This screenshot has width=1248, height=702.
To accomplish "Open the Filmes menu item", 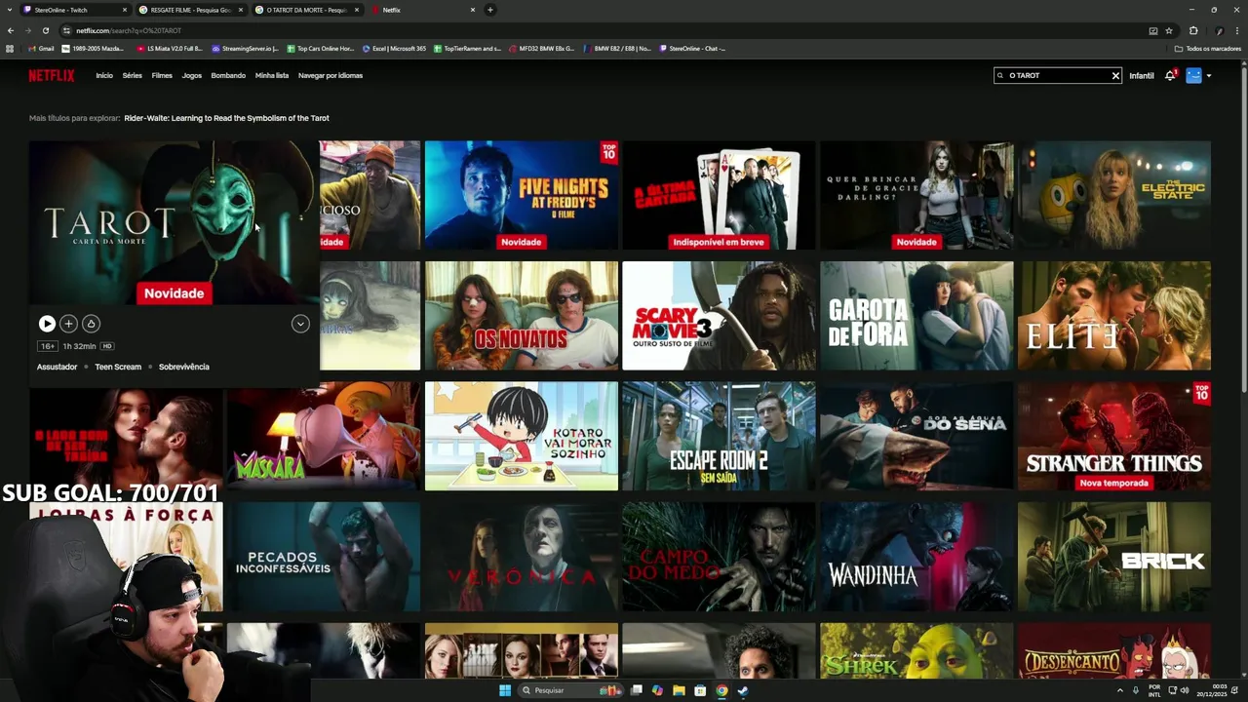I will pyautogui.click(x=162, y=75).
